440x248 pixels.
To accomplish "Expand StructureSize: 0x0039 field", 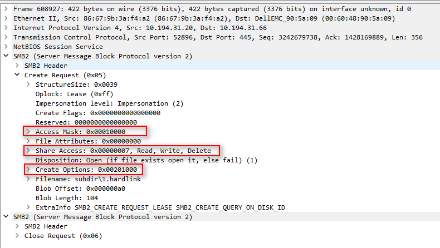I will (28, 85).
